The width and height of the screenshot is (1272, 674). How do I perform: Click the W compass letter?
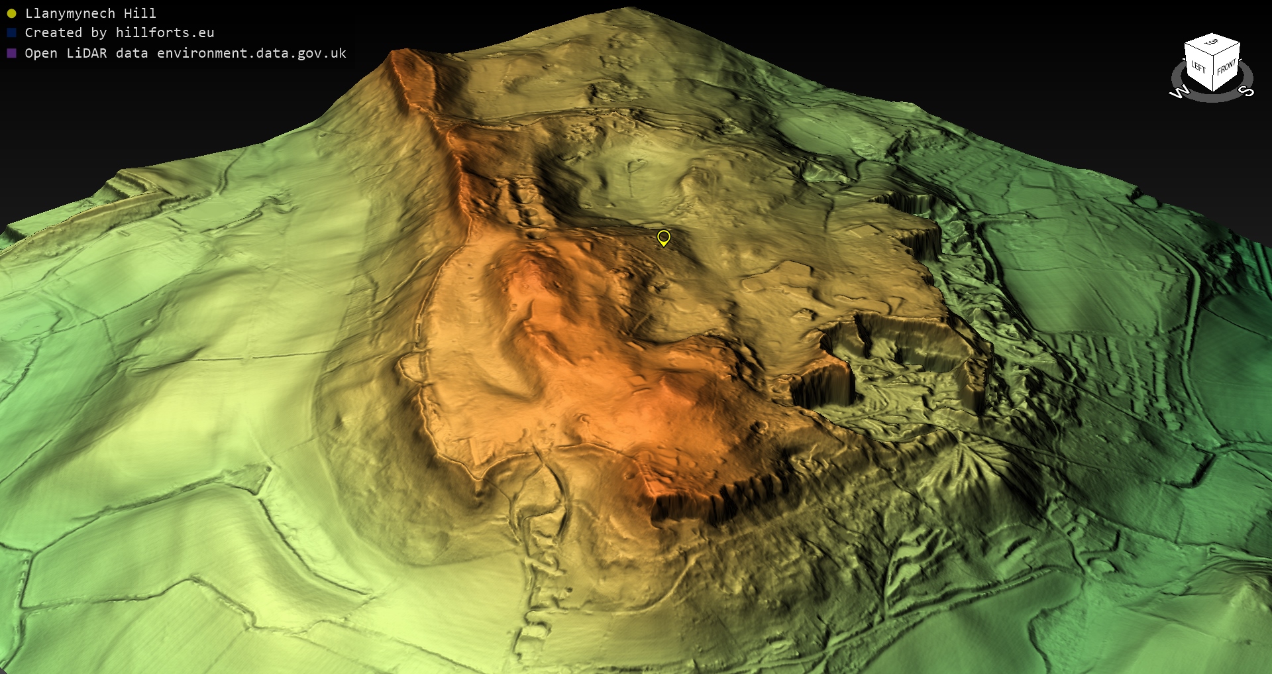coord(1179,92)
